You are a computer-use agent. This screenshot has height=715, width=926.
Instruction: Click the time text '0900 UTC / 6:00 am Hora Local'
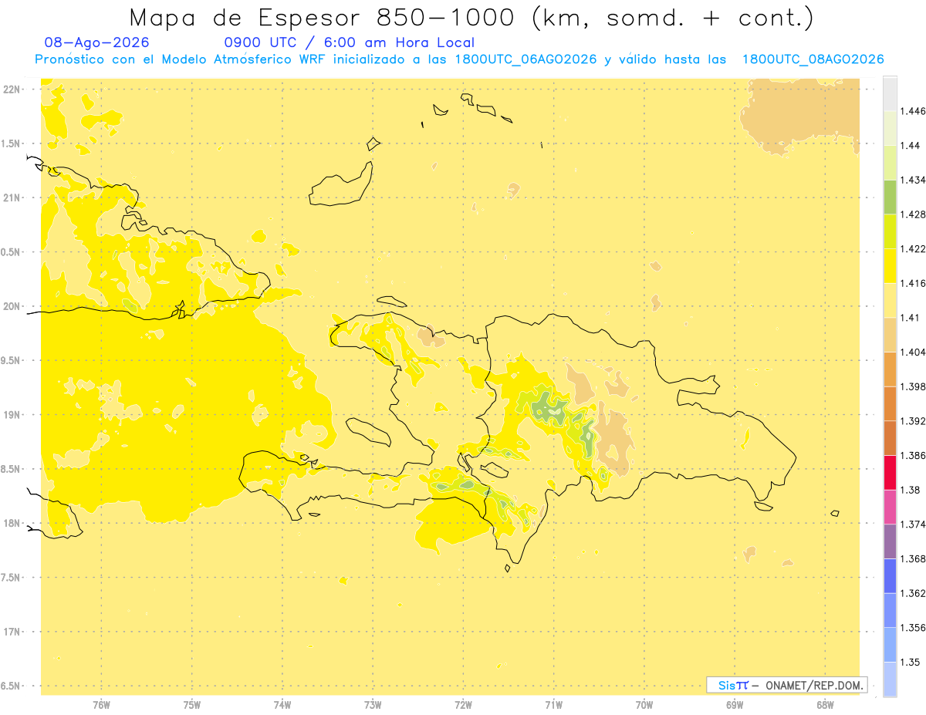click(x=349, y=42)
